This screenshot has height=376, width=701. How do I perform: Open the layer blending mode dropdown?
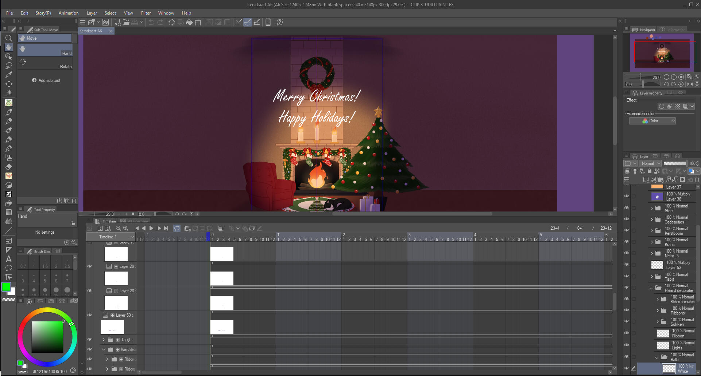pyautogui.click(x=651, y=163)
